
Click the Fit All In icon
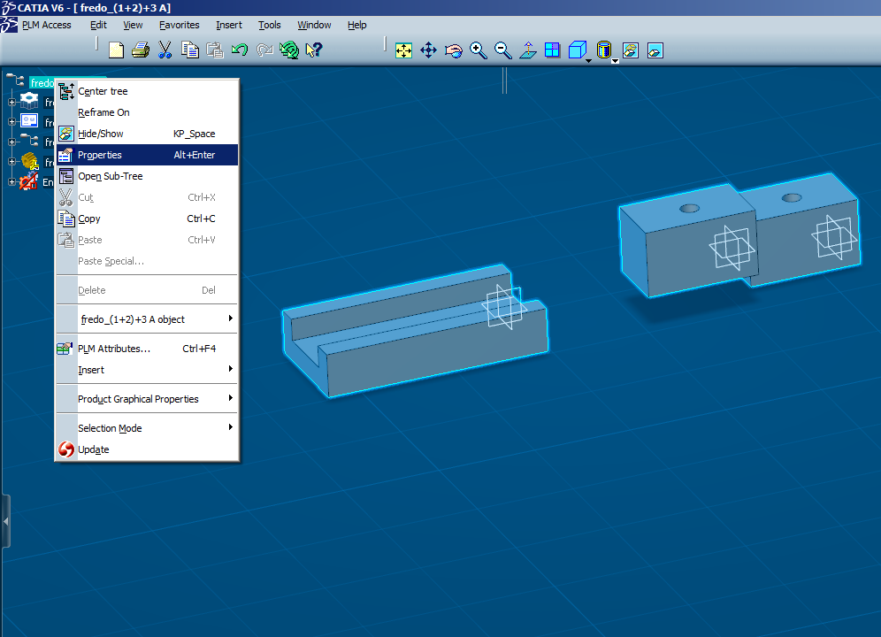coord(403,50)
